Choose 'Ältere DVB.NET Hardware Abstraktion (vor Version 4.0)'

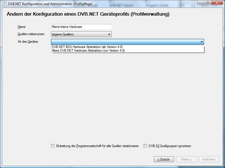click(x=88, y=51)
